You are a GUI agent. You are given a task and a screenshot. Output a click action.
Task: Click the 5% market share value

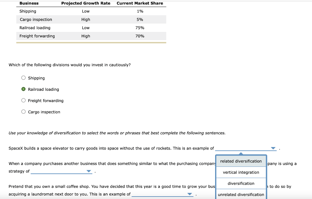click(x=140, y=19)
